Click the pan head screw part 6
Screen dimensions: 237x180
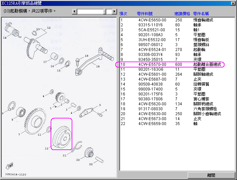pos(100,115)
